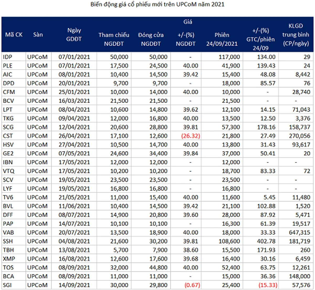Select the SGI stock code cell
This screenshot has width=315, height=290.
[x=7, y=285]
